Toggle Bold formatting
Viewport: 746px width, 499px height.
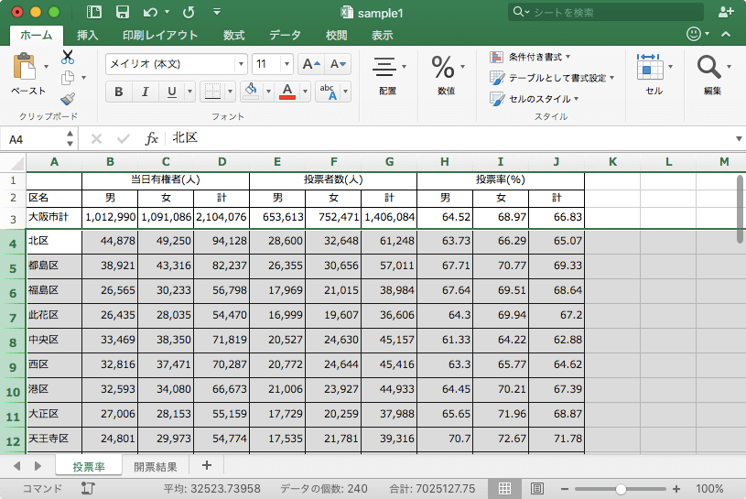click(119, 92)
